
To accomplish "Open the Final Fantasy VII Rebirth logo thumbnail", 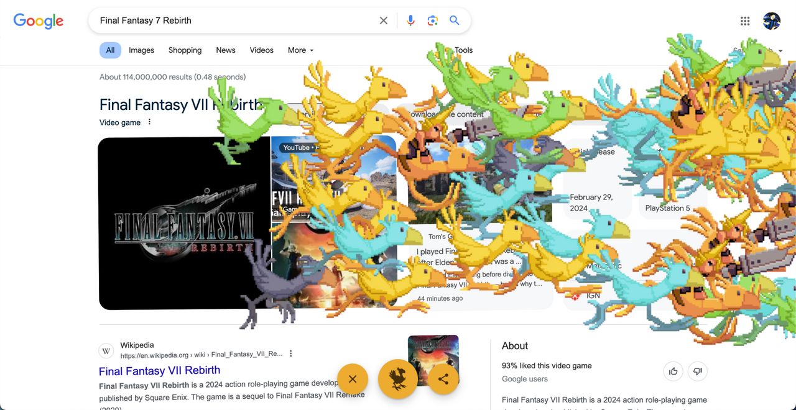I will pos(183,223).
